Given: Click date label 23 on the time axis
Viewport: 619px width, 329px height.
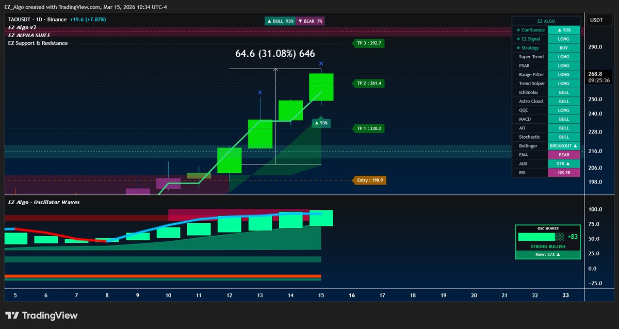Looking at the screenshot, I should click(x=565, y=295).
